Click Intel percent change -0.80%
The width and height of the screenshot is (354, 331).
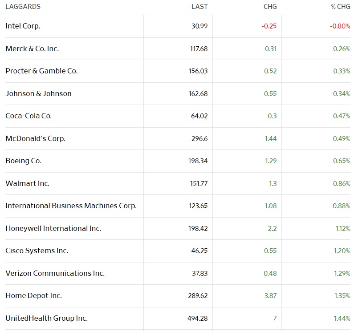(340, 26)
